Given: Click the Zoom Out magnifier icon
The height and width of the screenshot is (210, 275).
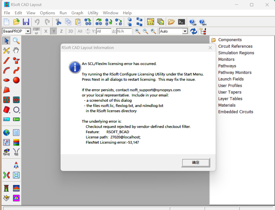Looking at the screenshot, I should click(145, 31).
